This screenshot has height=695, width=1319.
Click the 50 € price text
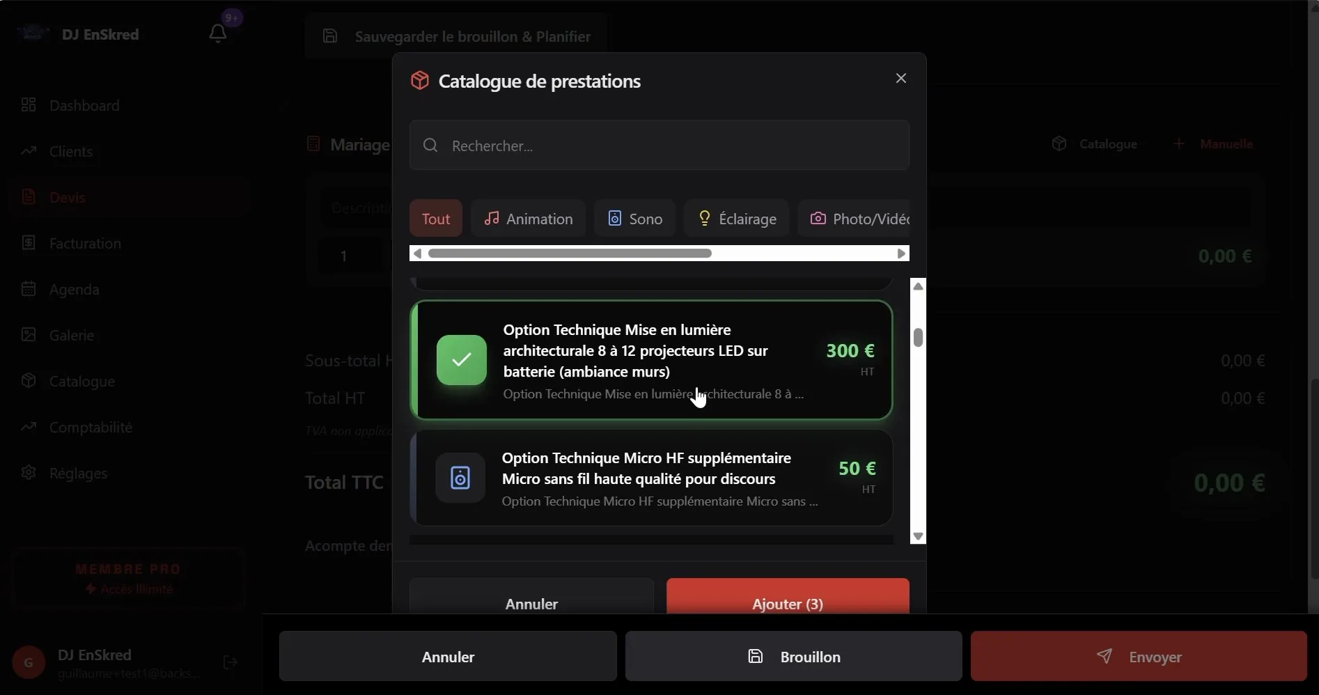857,468
